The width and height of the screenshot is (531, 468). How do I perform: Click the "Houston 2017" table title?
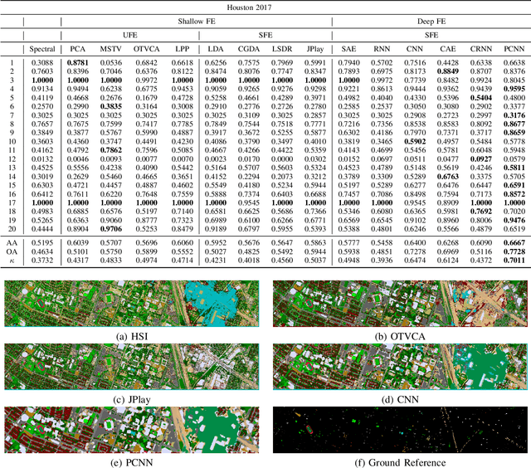265,5
